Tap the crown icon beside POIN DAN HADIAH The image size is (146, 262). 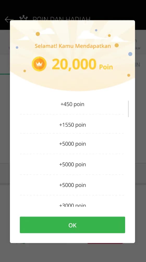[x=23, y=18]
